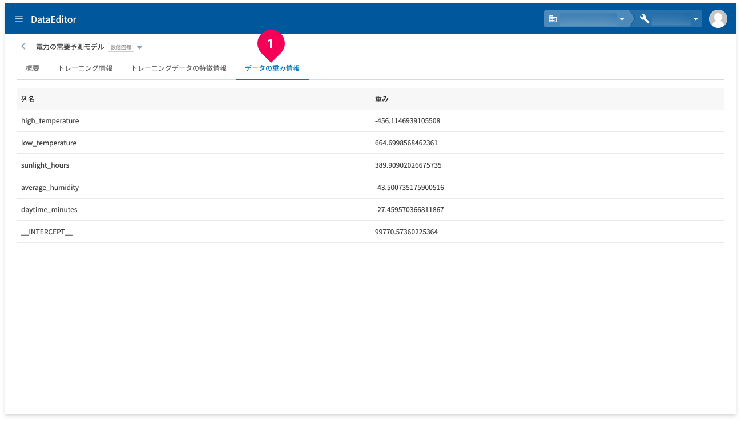Viewport: 741px width, 421px height.
Task: Click the wrench project icon
Action: coord(645,19)
